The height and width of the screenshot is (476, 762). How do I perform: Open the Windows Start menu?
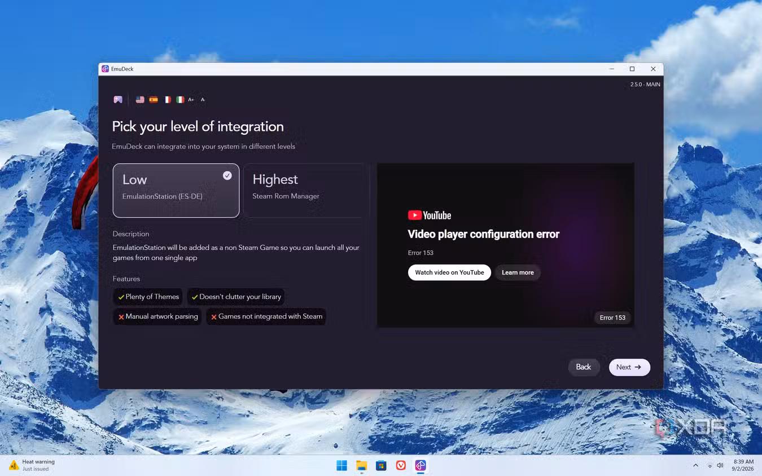pyautogui.click(x=342, y=465)
